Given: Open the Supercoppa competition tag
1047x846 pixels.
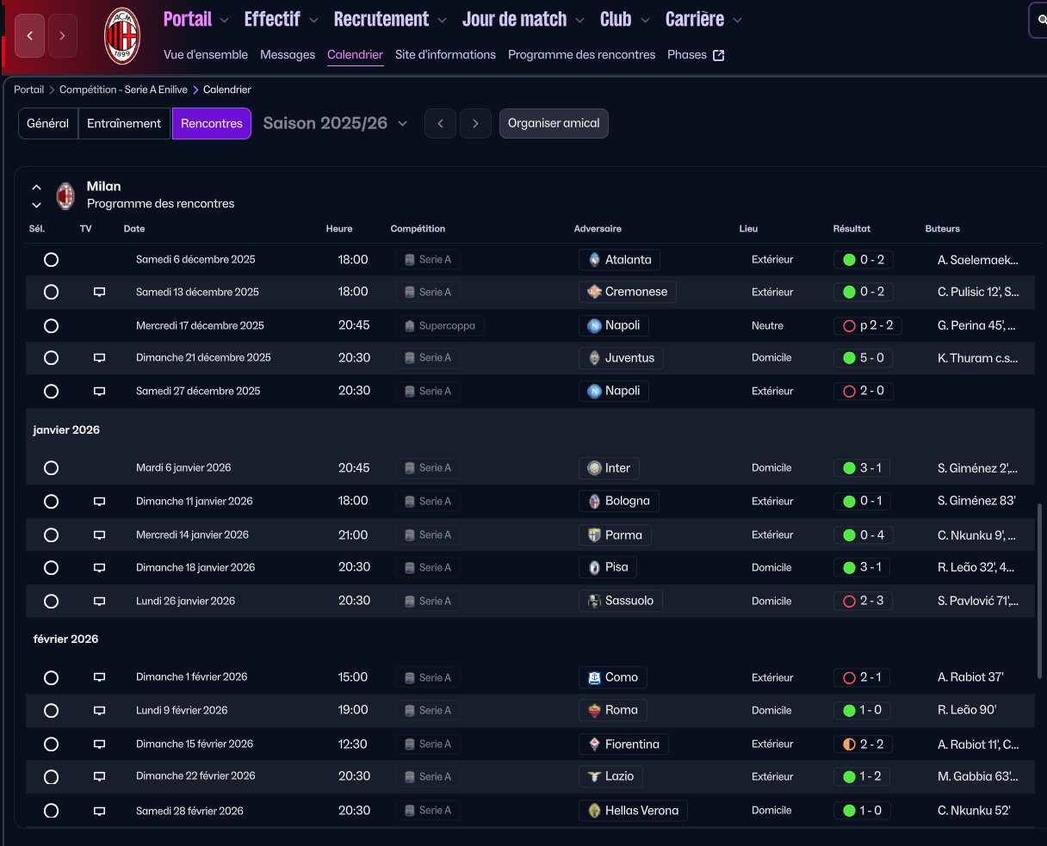Looking at the screenshot, I should click(440, 326).
